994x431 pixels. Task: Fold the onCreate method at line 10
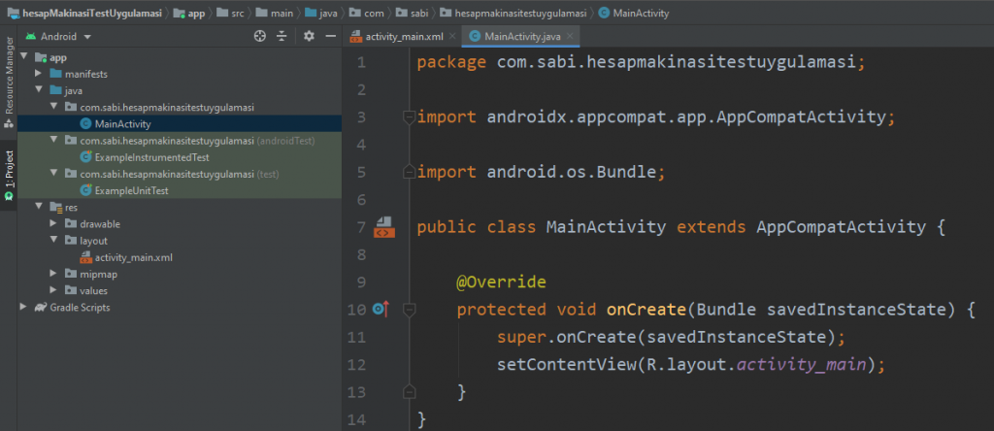409,310
